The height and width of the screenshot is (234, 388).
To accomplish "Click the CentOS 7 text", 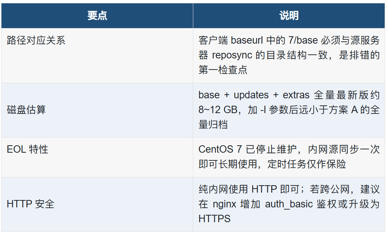I will pos(220,149).
